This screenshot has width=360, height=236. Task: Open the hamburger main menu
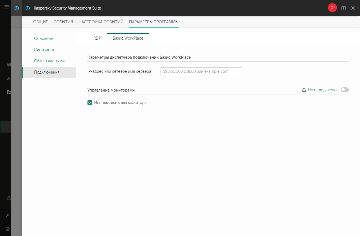7,7
